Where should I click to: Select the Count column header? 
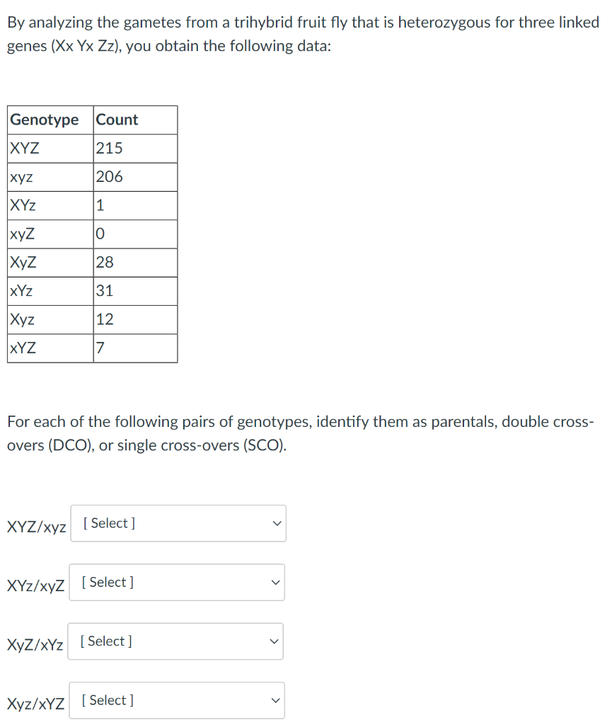(x=115, y=120)
